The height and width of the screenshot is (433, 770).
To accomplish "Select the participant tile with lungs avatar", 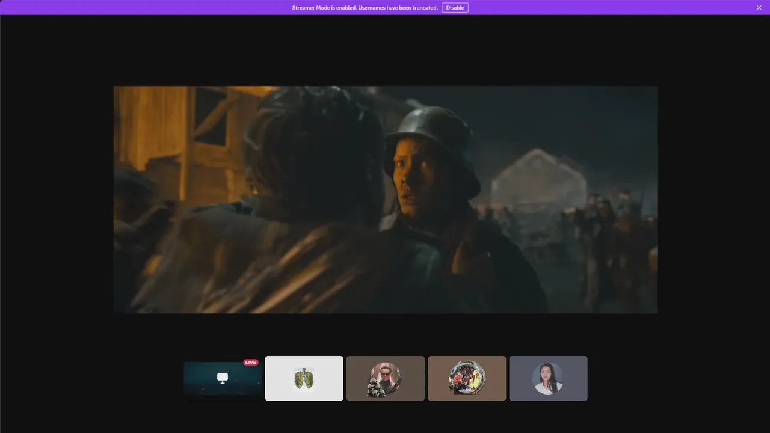I will pos(304,378).
